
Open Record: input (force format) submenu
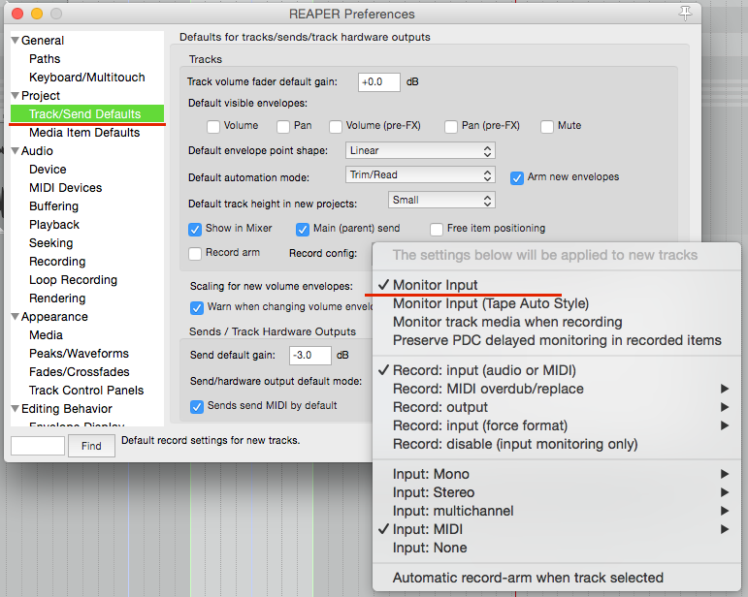click(x=557, y=425)
